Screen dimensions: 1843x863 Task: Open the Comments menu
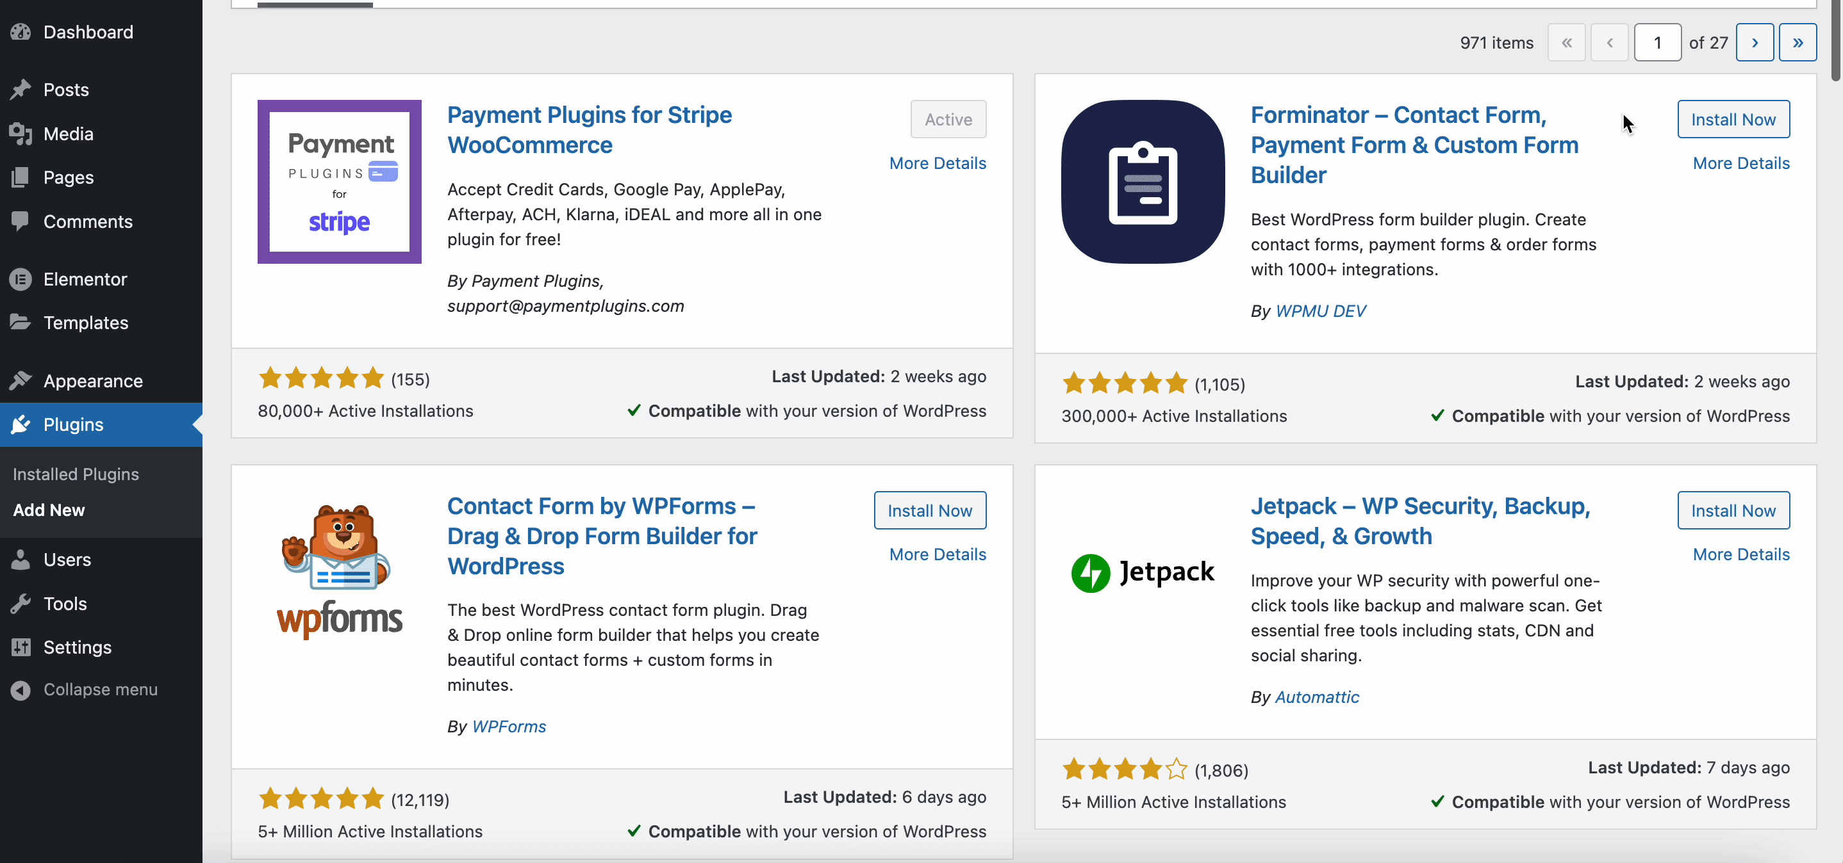pyautogui.click(x=87, y=222)
